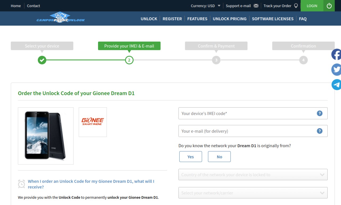
Task: Click the alarm clock icon beside FAQ question
Action: (22, 184)
